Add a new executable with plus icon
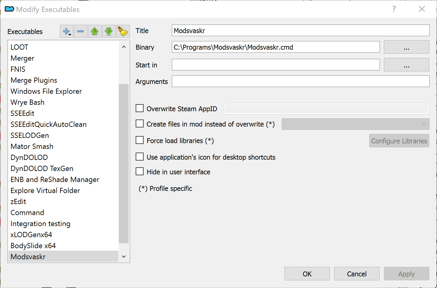The height and width of the screenshot is (288, 437). point(67,31)
